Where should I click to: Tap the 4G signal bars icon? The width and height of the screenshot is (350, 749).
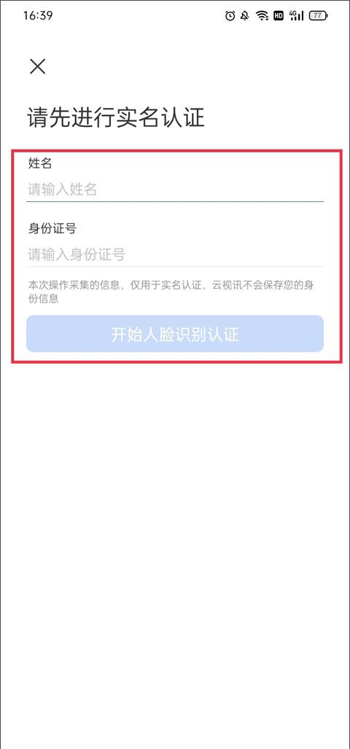[x=296, y=16]
